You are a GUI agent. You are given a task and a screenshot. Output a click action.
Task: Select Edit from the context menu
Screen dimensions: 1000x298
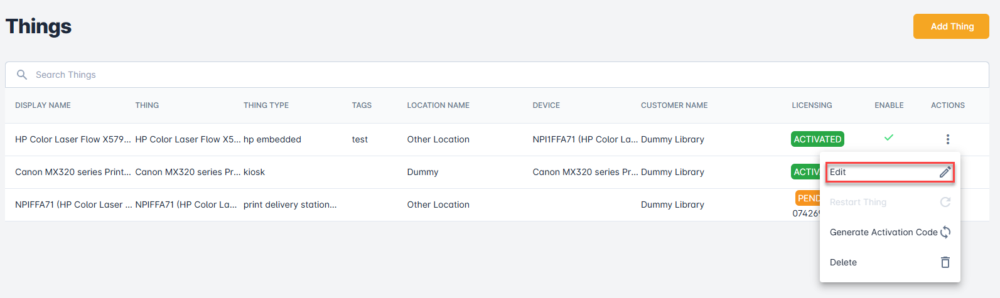(839, 172)
